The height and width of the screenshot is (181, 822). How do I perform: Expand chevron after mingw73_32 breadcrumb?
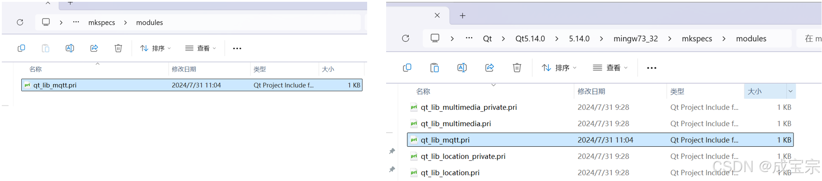(x=670, y=39)
